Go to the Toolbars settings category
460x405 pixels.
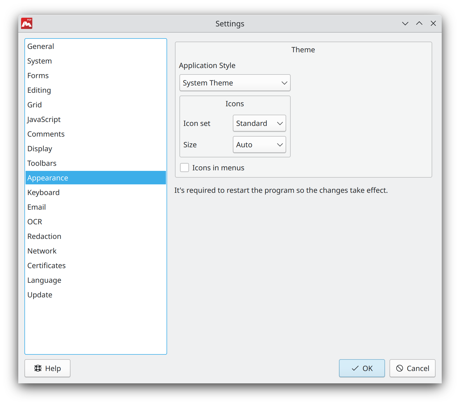point(96,163)
